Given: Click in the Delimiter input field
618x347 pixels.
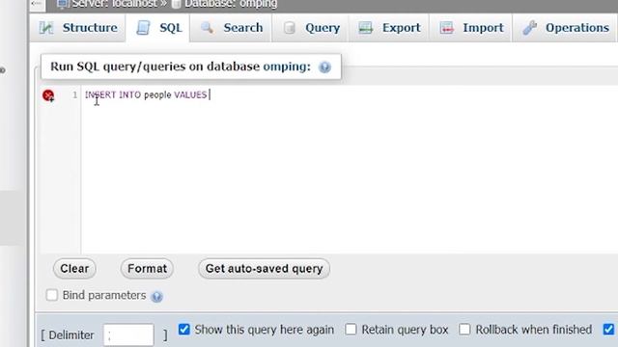Looking at the screenshot, I should pyautogui.click(x=128, y=335).
